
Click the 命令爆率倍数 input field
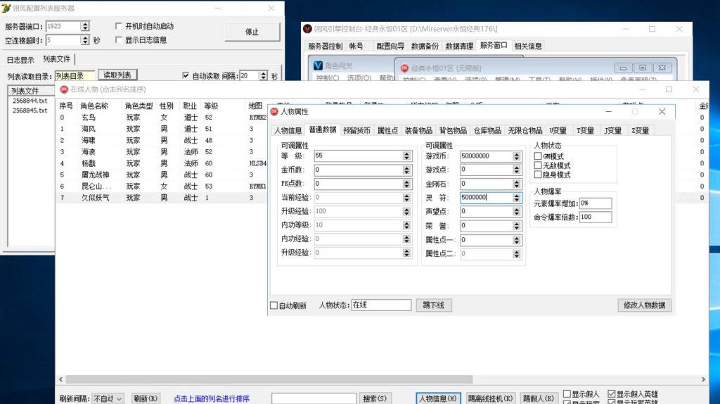click(x=596, y=217)
